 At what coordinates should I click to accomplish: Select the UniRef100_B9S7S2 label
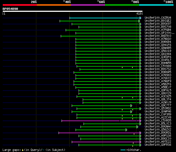pyautogui.click(x=158, y=69)
